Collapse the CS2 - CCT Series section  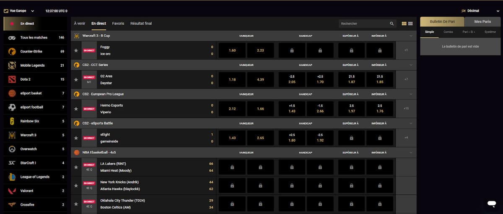point(411,65)
